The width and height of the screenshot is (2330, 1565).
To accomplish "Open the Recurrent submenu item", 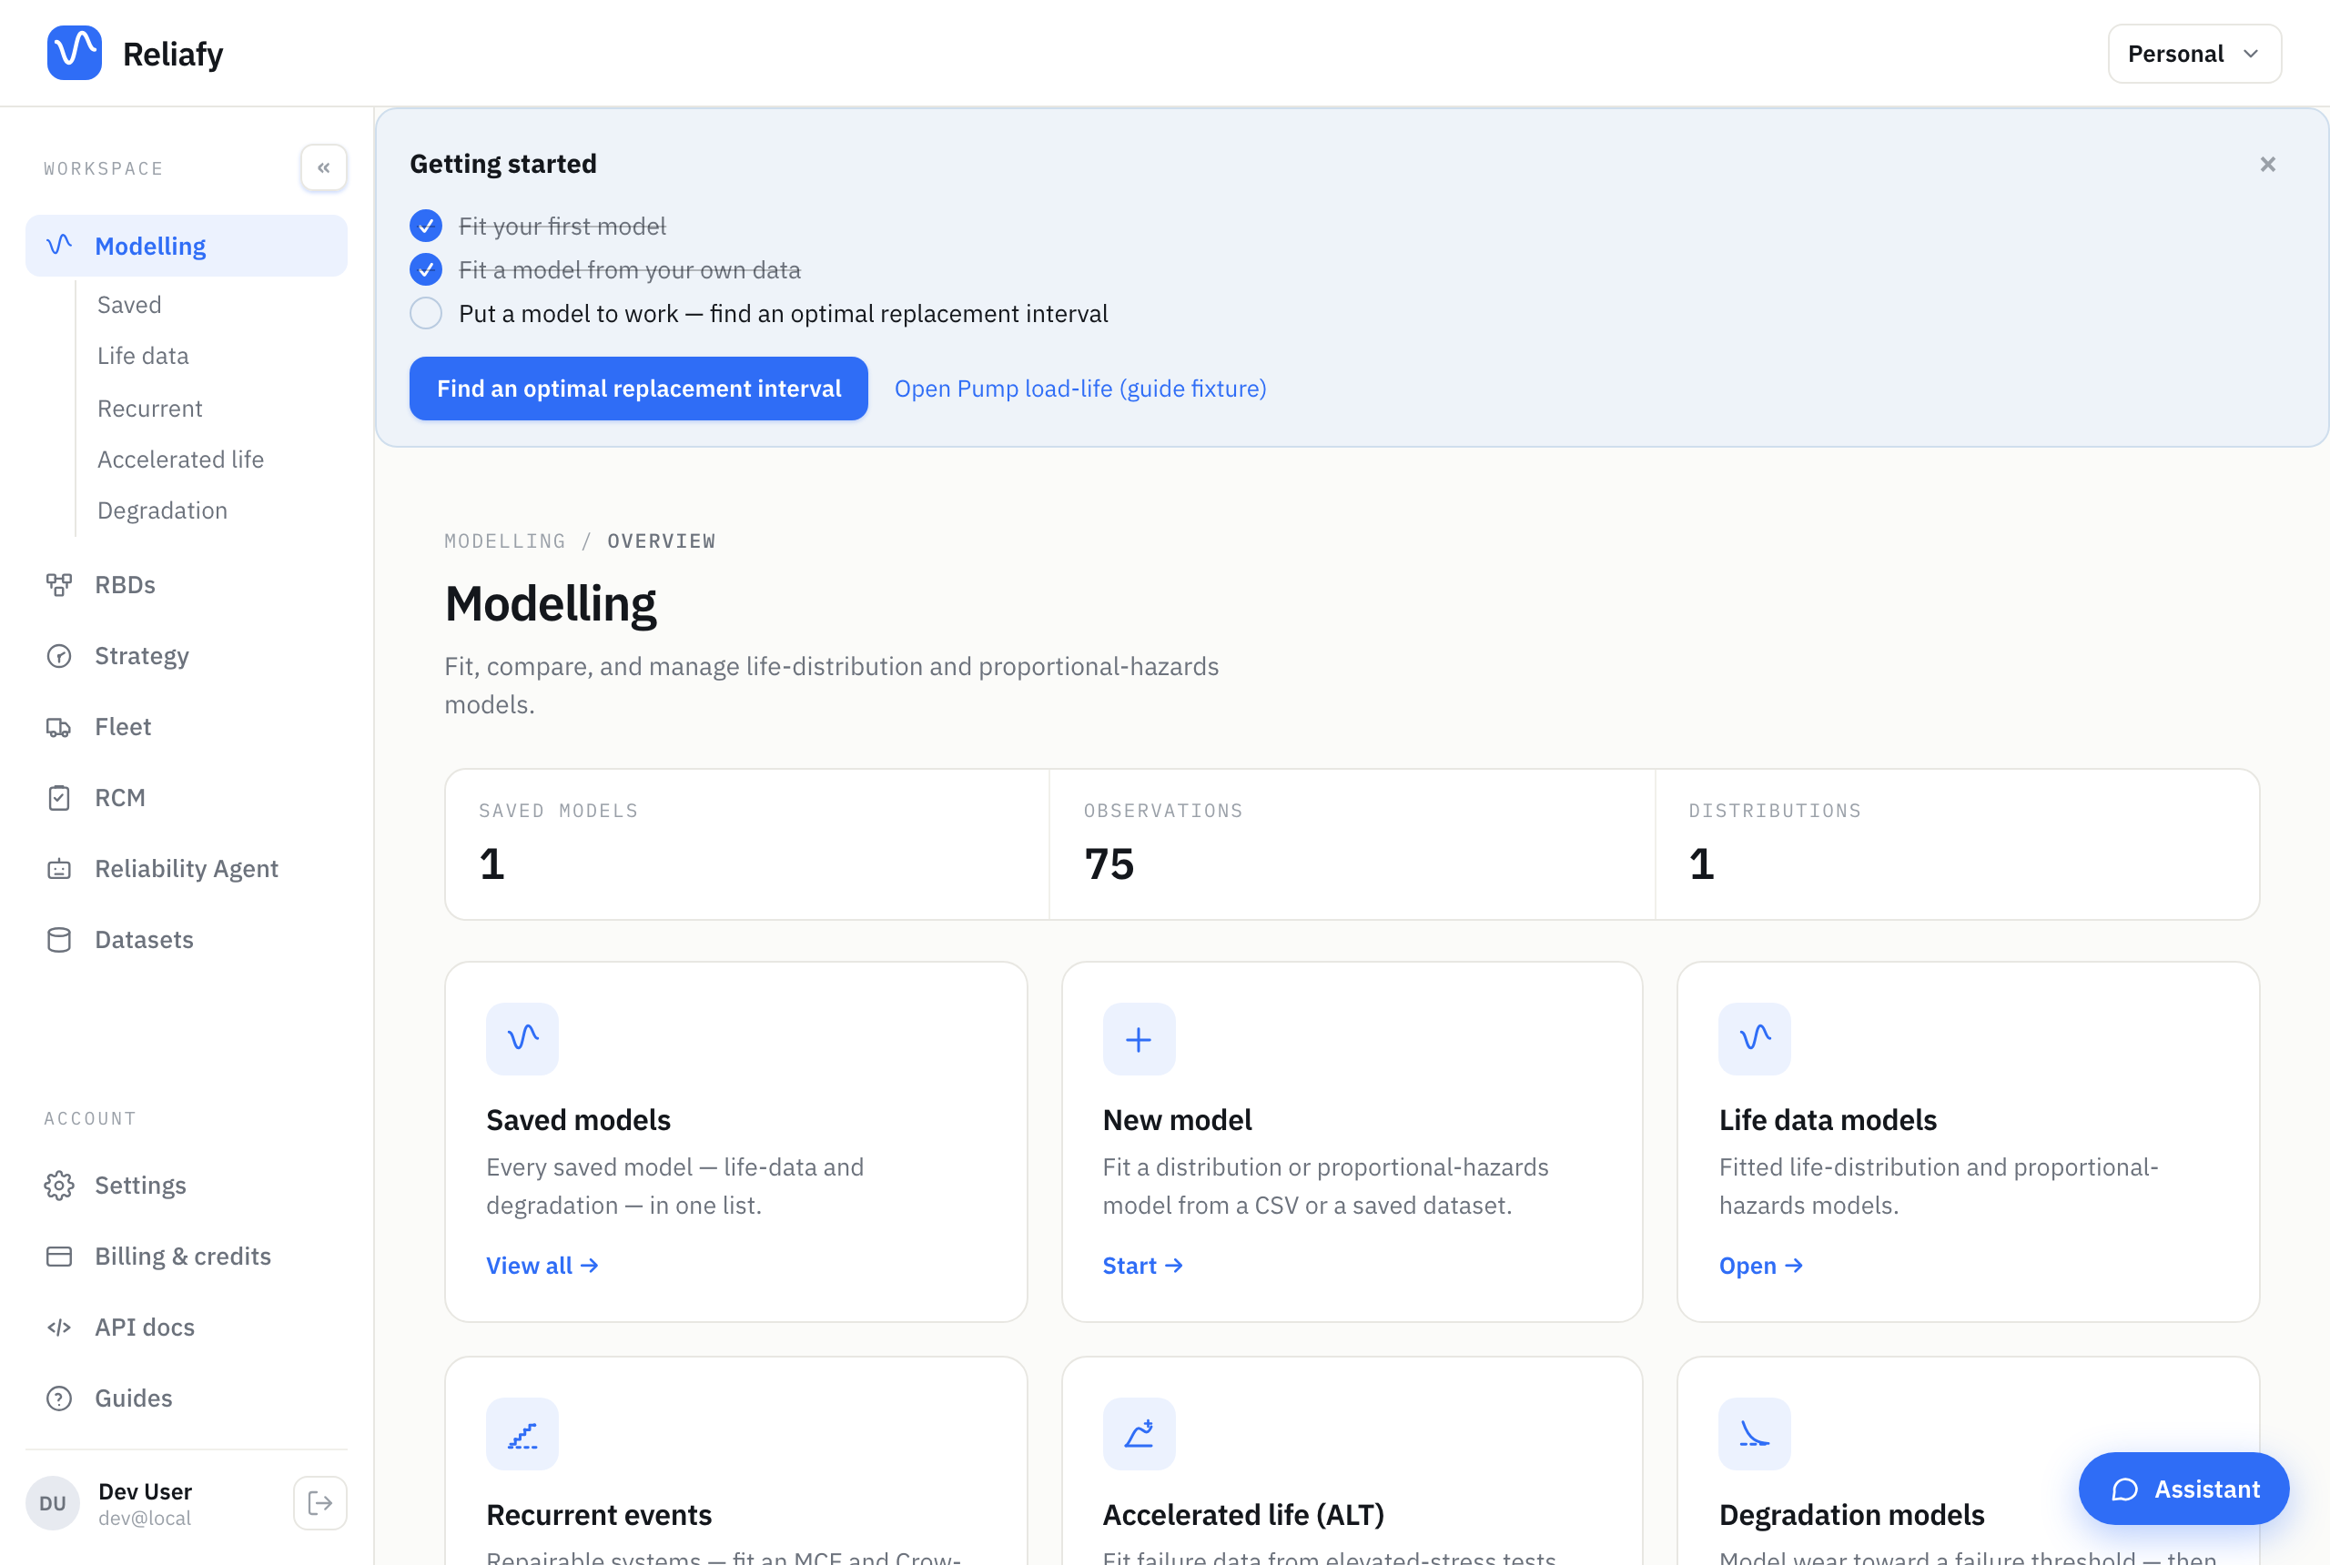I will pos(150,408).
